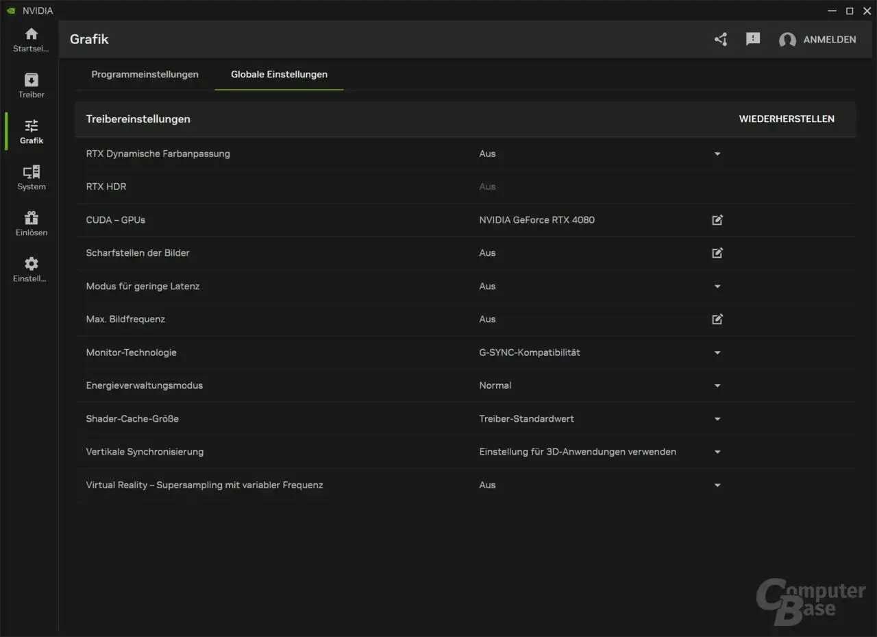Edit the Max. Bildfrequenz setting

(x=717, y=319)
